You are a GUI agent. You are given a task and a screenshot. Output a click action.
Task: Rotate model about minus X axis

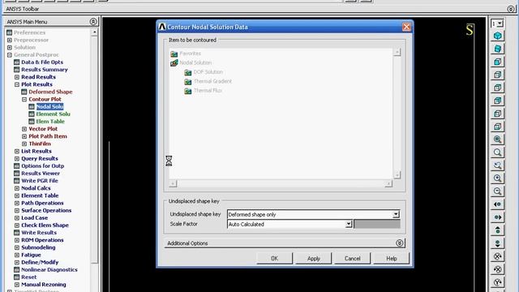tap(497, 256)
